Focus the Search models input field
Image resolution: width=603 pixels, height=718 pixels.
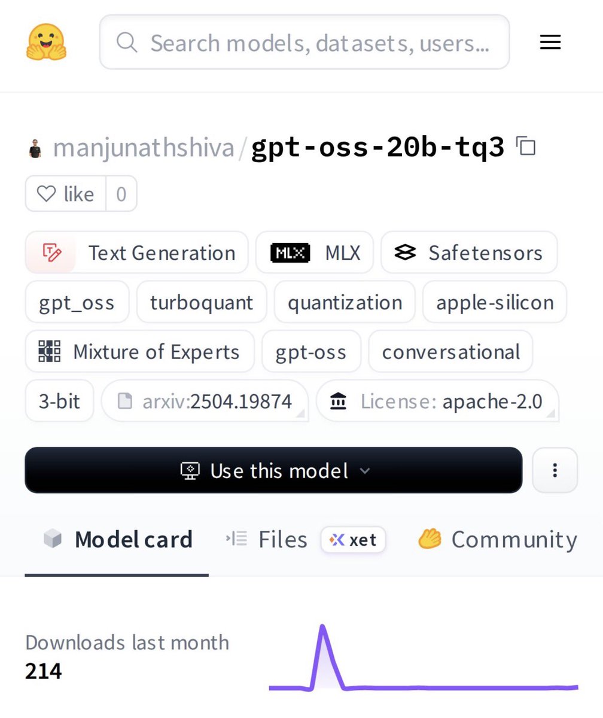(304, 42)
